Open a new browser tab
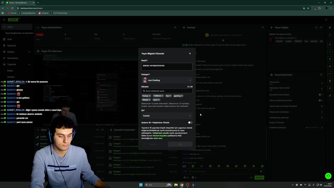Image resolution: width=334 pixels, height=188 pixels. (x=38, y=3)
